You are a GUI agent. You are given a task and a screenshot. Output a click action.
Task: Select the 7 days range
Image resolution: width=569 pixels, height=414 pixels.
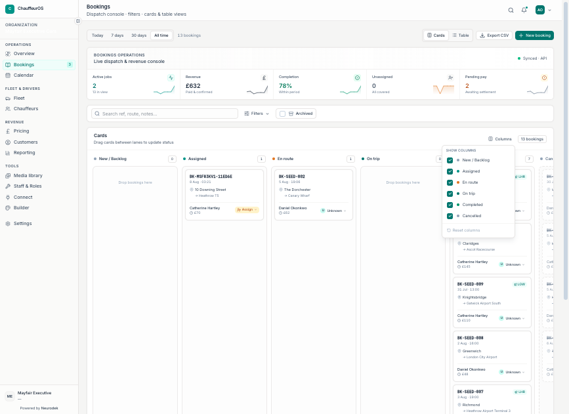click(x=117, y=35)
